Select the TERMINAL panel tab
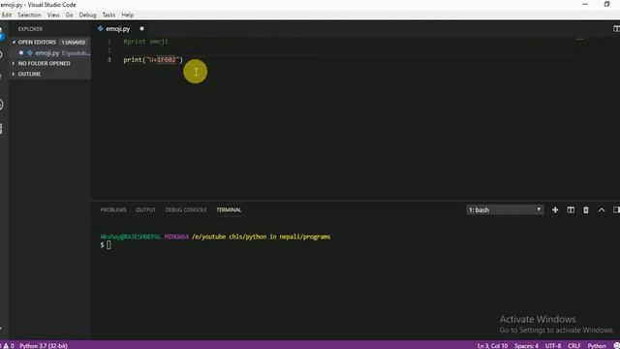 tap(229, 210)
